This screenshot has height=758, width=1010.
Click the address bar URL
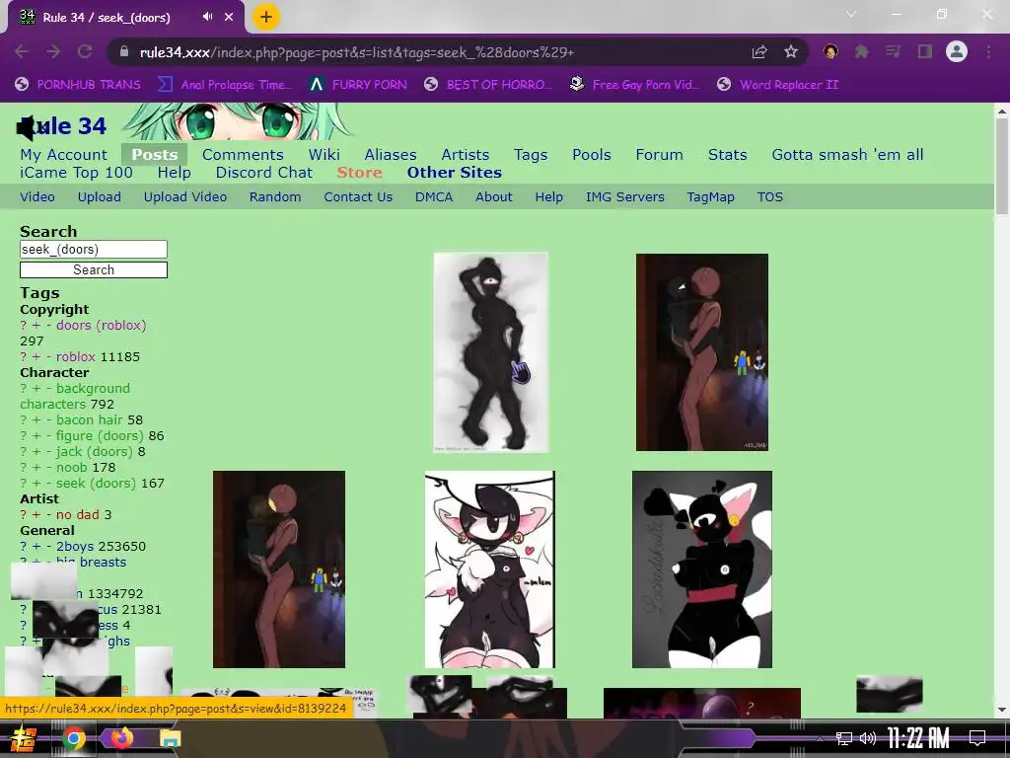[x=357, y=52]
